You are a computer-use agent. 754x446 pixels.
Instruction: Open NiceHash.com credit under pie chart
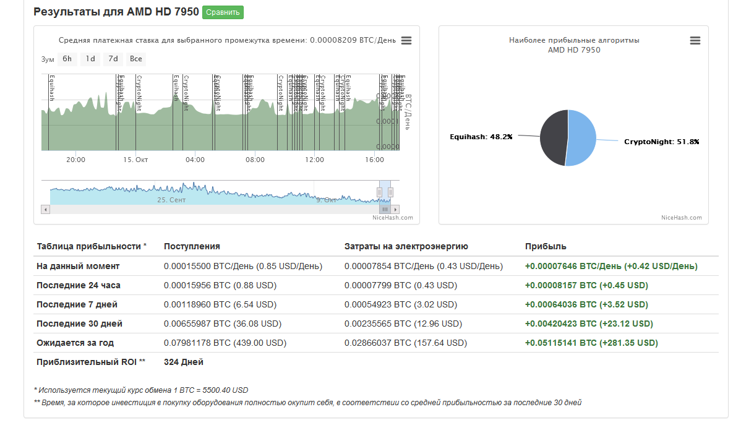(x=682, y=217)
